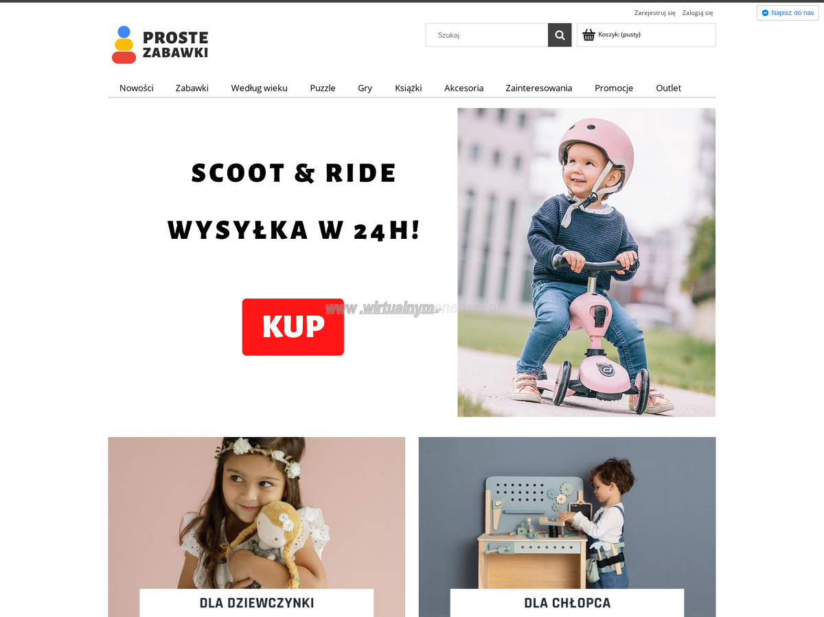Go to the Gry section

(365, 88)
